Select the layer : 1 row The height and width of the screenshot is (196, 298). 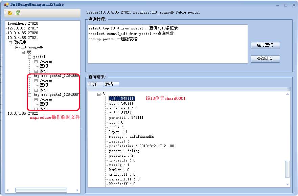(x=118, y=132)
